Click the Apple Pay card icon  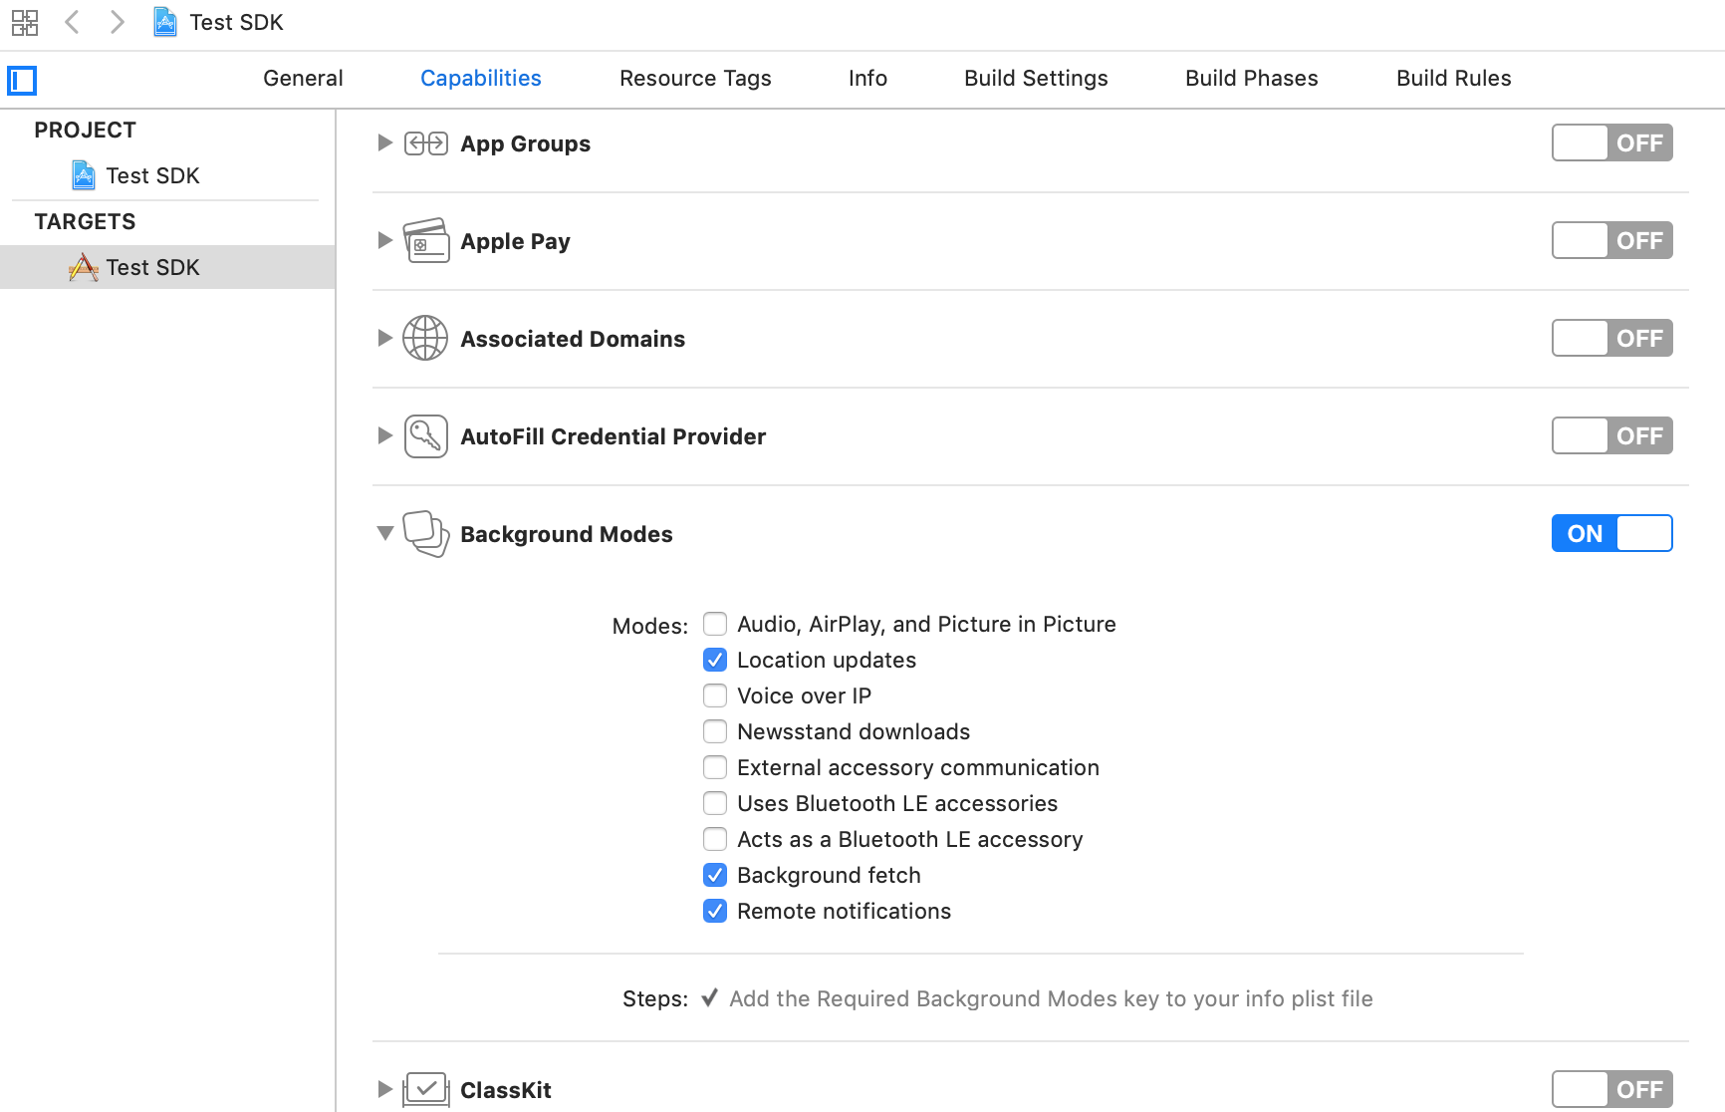coord(426,240)
